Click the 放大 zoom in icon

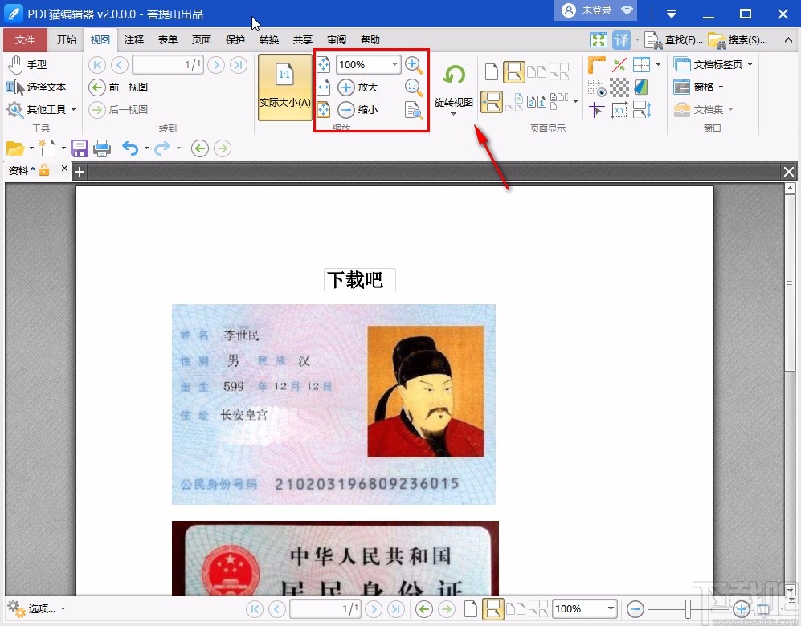click(x=345, y=87)
